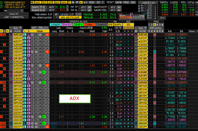The height and width of the screenshot is (131, 198).
Task: Select pin set number 3
Action: [x=155, y=25]
